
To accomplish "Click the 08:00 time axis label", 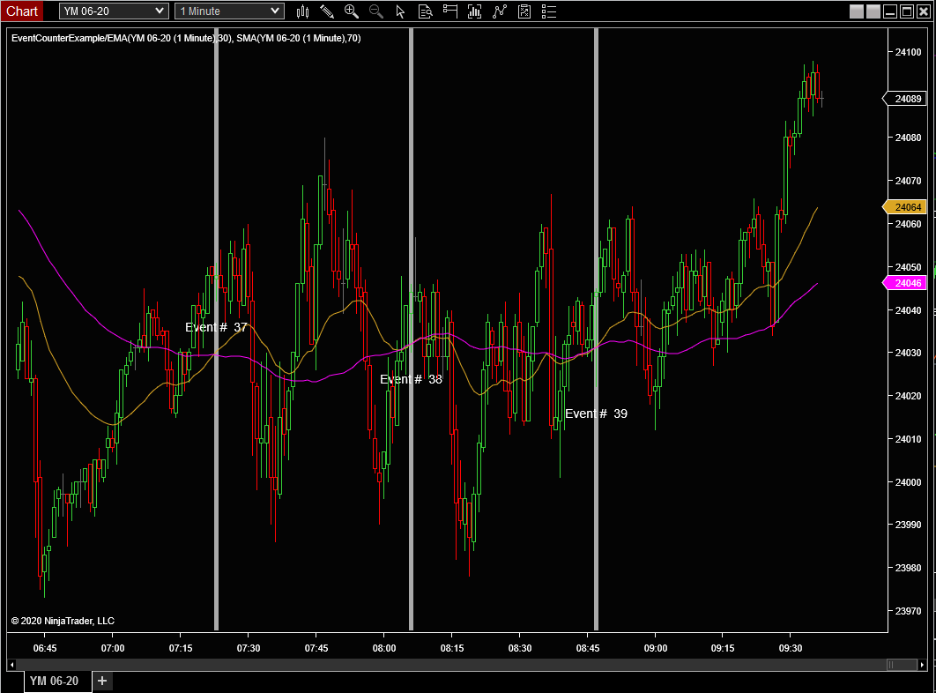I will (384, 648).
